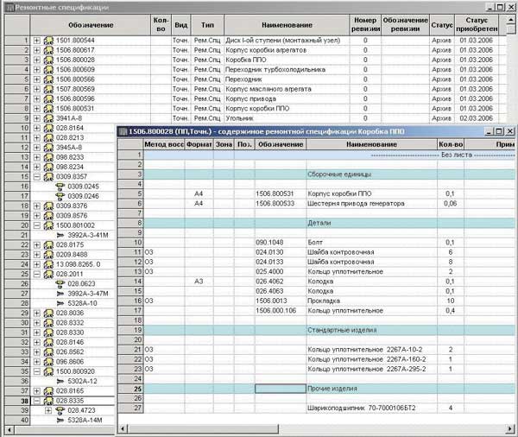Collapse the 1500.801002 tree node
The width and height of the screenshot is (518, 437).
click(x=36, y=225)
